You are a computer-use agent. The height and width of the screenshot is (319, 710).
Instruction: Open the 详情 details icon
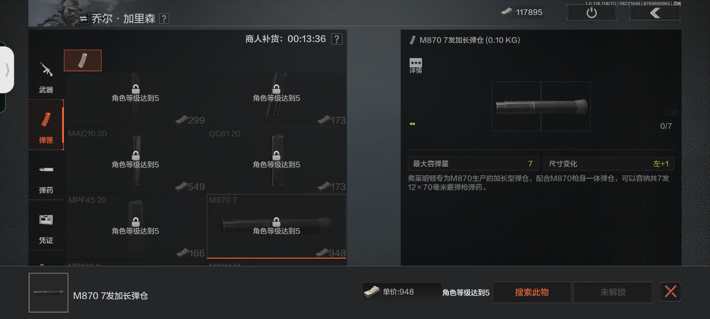[416, 66]
